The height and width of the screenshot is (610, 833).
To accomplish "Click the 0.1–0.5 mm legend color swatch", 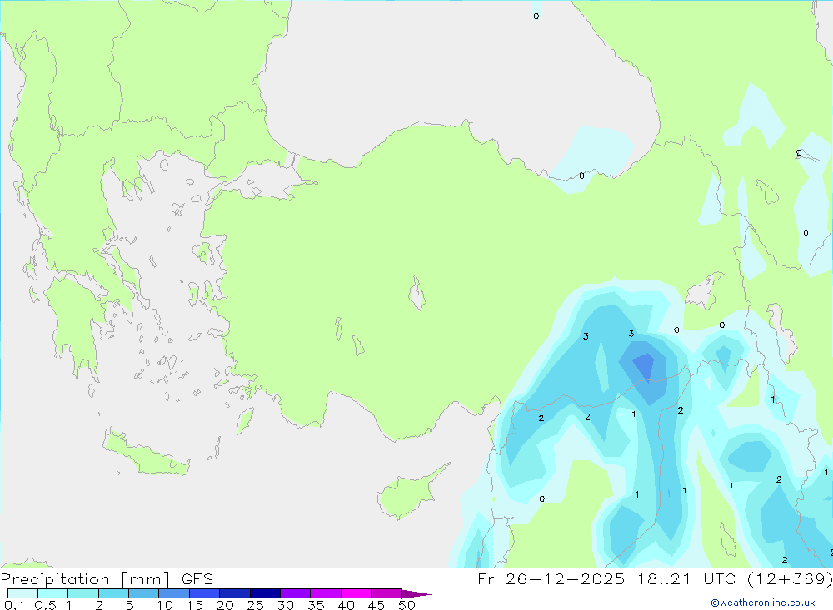I will [22, 593].
